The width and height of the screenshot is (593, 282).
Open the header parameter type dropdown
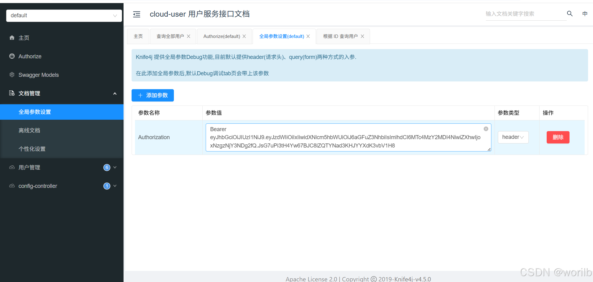[513, 137]
